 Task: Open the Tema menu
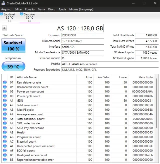click(41, 9)
